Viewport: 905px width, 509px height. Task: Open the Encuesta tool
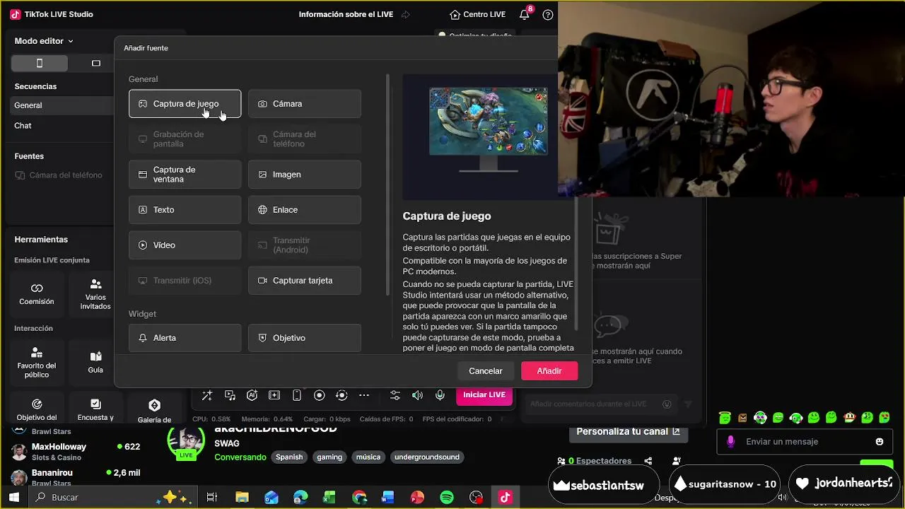(95, 410)
